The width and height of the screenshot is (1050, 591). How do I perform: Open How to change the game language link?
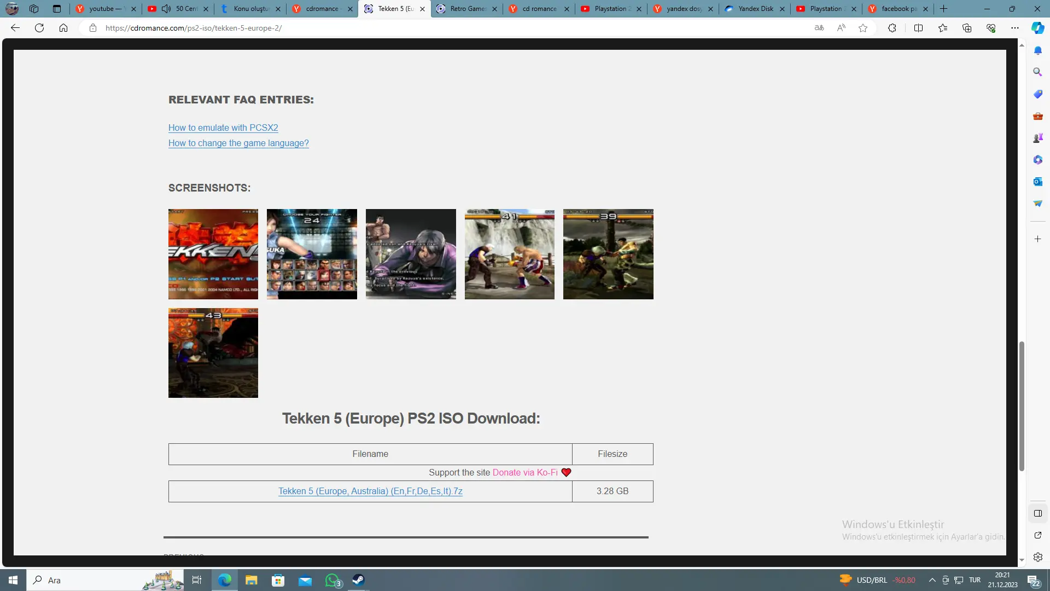(238, 143)
